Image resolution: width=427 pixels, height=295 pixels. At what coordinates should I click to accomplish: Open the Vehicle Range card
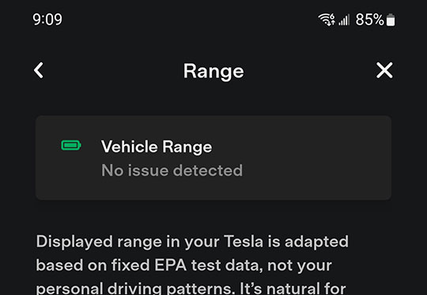(213, 158)
